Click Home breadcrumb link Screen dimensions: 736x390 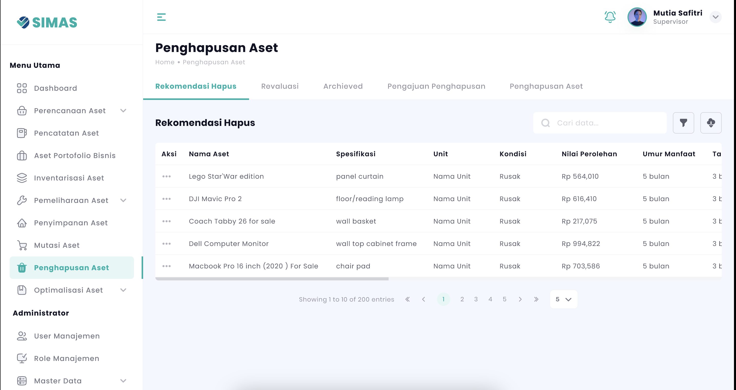tap(165, 62)
